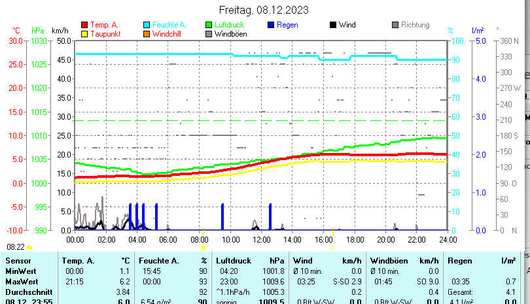Click the gray Windböen legend square

(x=209, y=33)
